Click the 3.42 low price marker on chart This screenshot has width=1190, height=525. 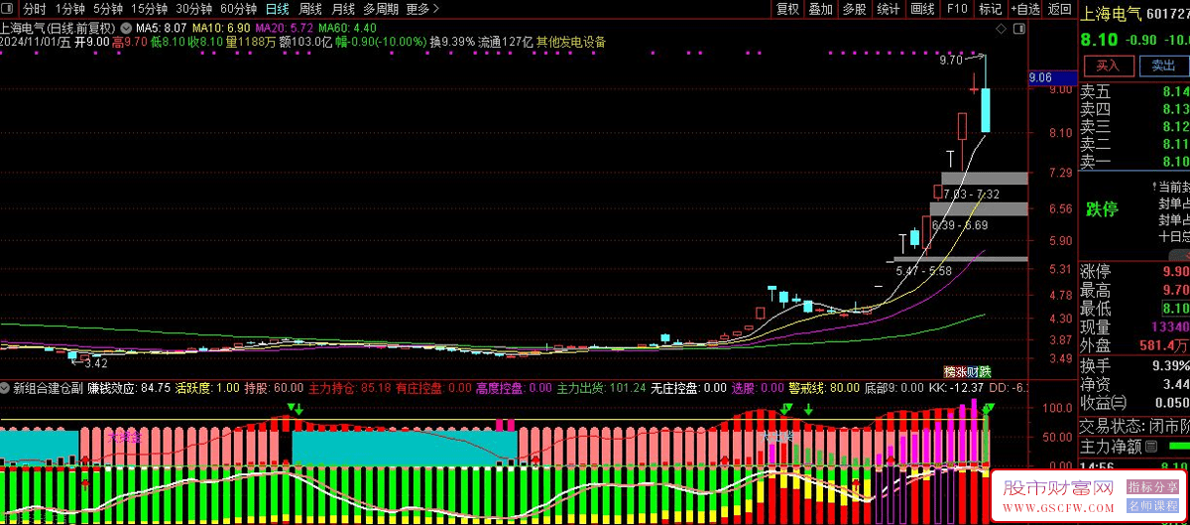95,364
